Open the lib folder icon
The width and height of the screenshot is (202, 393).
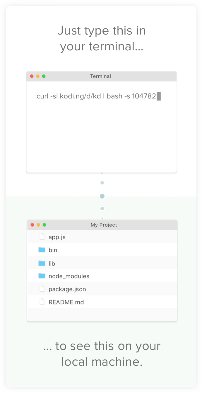pos(42,263)
